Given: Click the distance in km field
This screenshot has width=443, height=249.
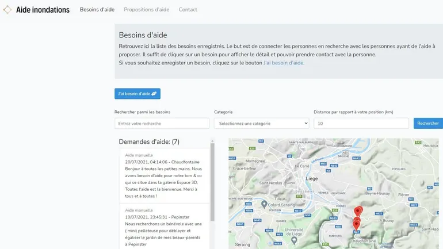Looking at the screenshot, I should (361, 123).
